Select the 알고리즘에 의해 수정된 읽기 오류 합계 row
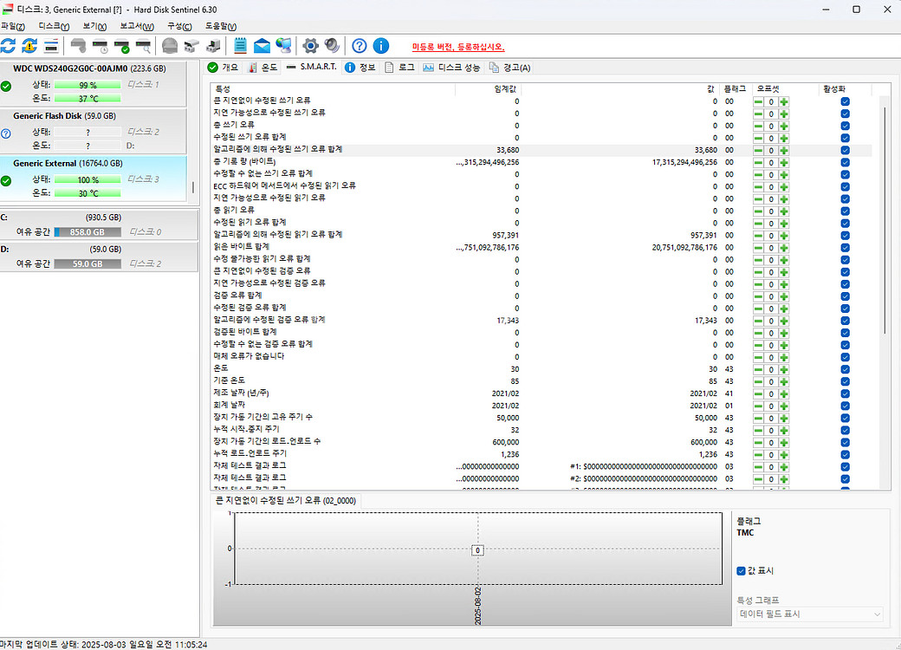 [540, 235]
